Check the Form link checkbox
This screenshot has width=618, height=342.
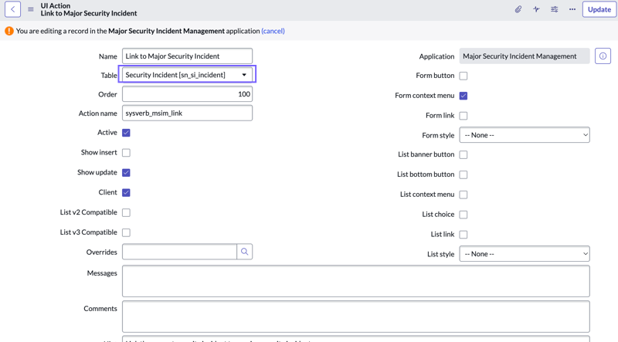(x=463, y=116)
